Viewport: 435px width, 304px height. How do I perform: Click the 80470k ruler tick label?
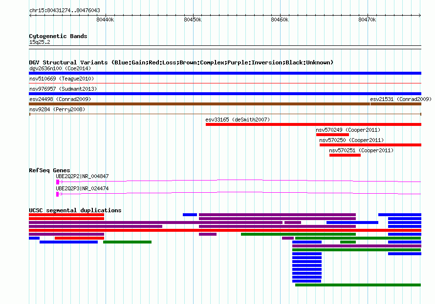(367, 20)
